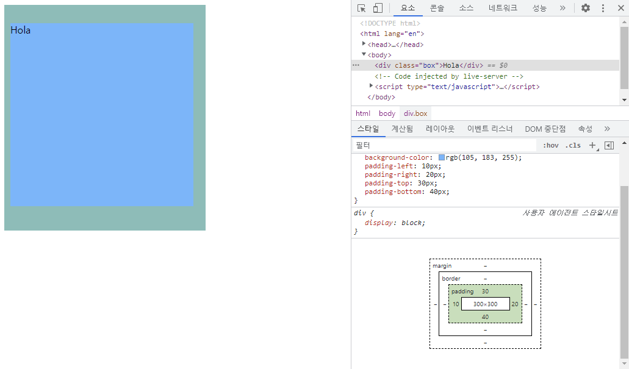Viewport: 629px width, 369px height.
Task: Select the body breadcrumb
Action: tap(387, 113)
